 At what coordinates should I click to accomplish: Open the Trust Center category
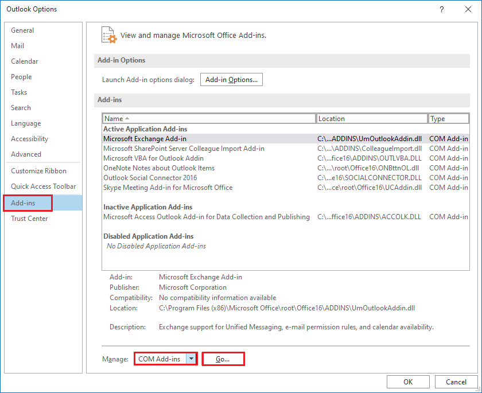coord(43,219)
